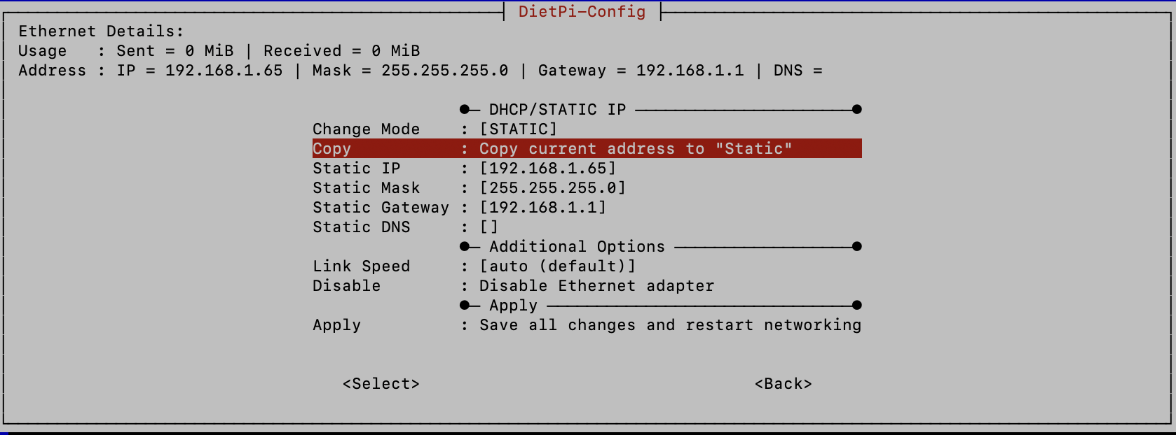The height and width of the screenshot is (435, 1176).
Task: Choose Disable Ethernet adapter option
Action: (596, 286)
